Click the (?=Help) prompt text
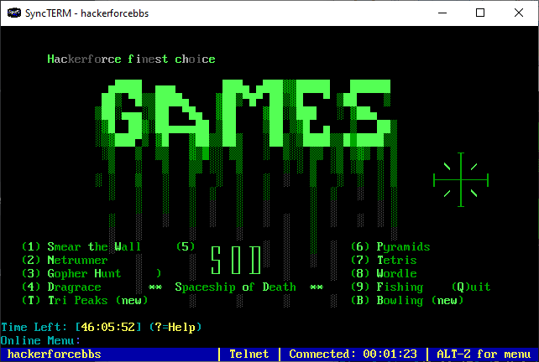Image resolution: width=539 pixels, height=362 pixels. (175, 327)
